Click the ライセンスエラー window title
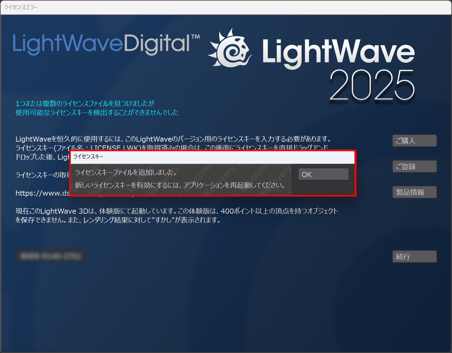Screen dimensions: 452x353 click(21, 7)
